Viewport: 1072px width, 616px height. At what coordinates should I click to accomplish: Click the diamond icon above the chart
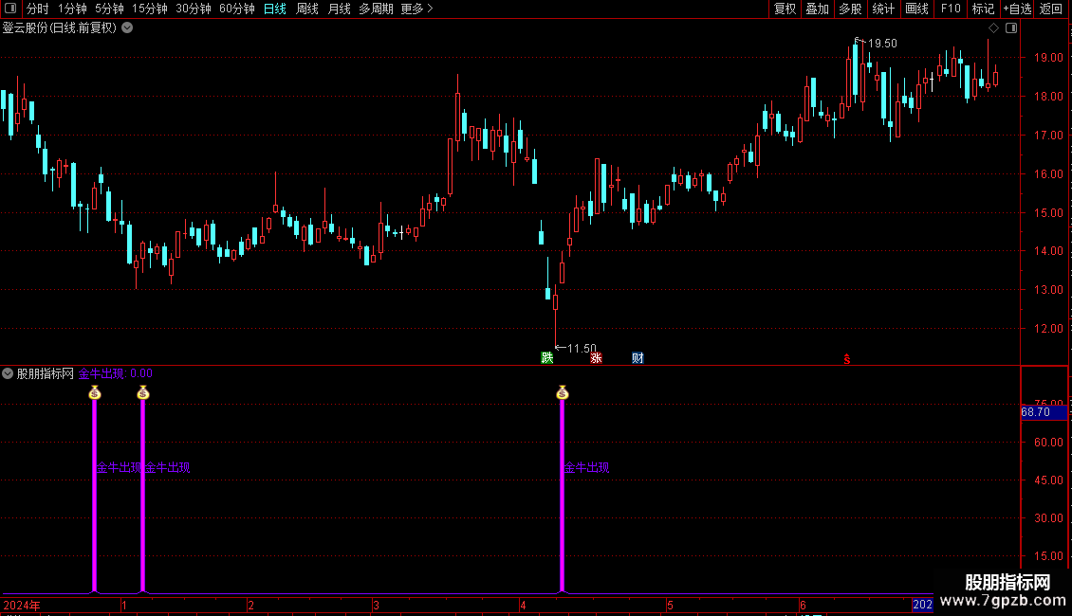(994, 28)
